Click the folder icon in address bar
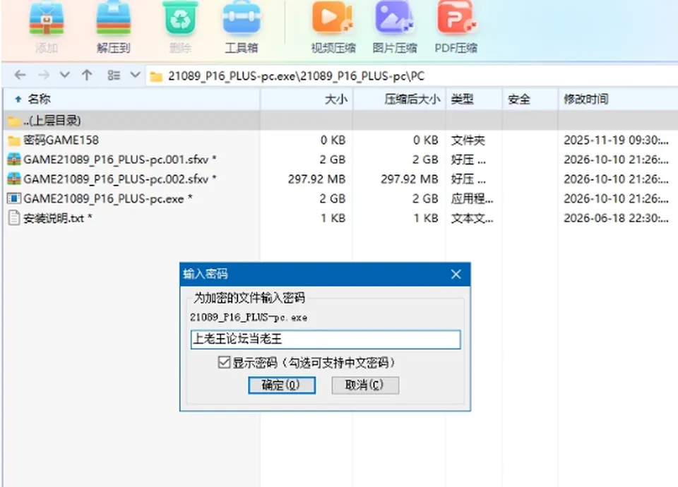The width and height of the screenshot is (678, 487). (x=155, y=76)
